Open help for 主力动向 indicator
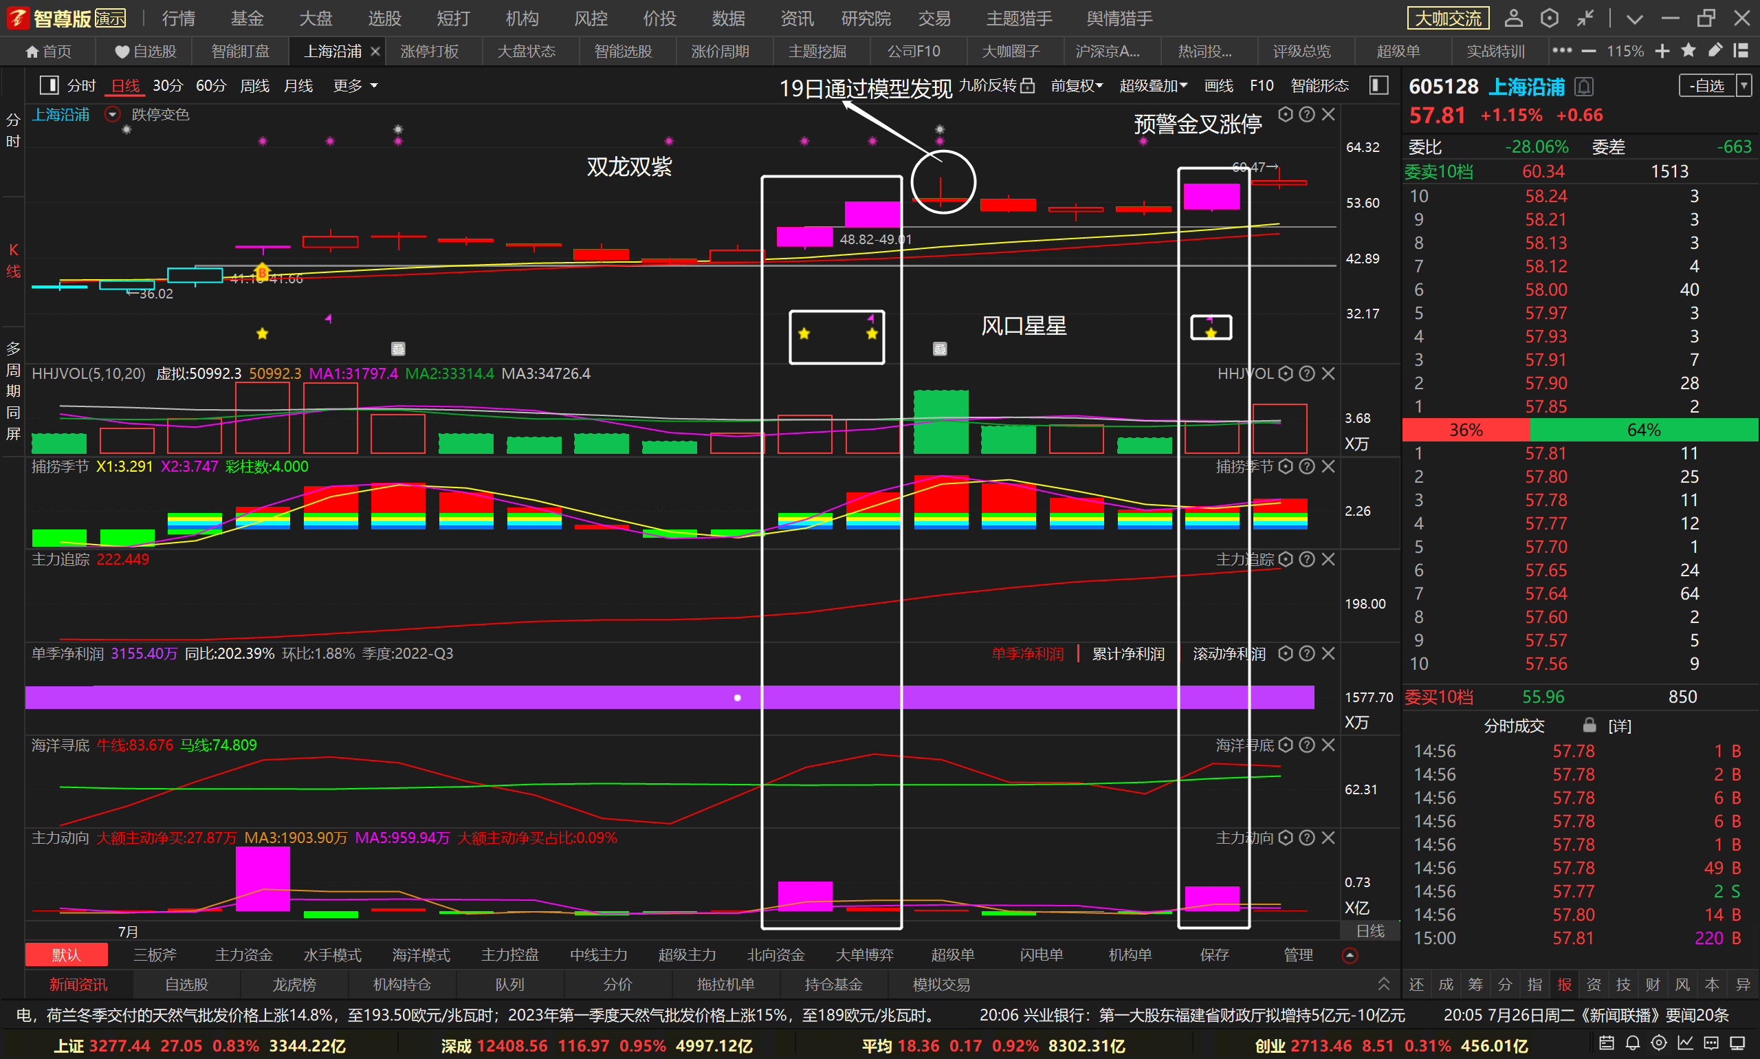The width and height of the screenshot is (1760, 1059). (x=1306, y=837)
